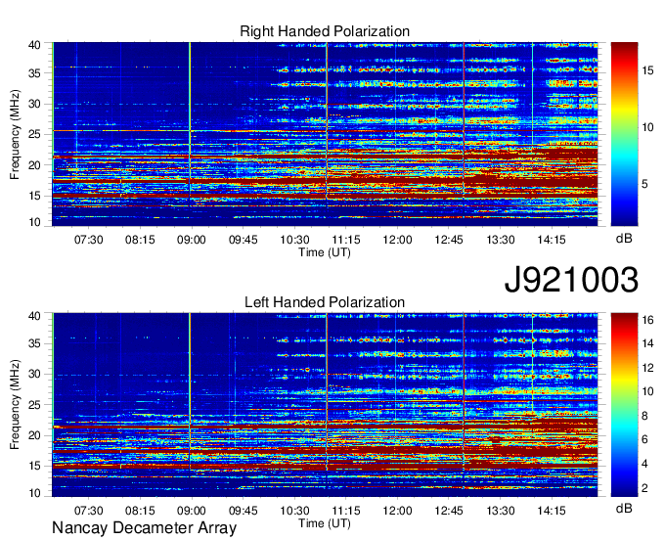665x540 pixels.
Task: Click 12 dB value on left-handed color bar
Action: (x=647, y=368)
